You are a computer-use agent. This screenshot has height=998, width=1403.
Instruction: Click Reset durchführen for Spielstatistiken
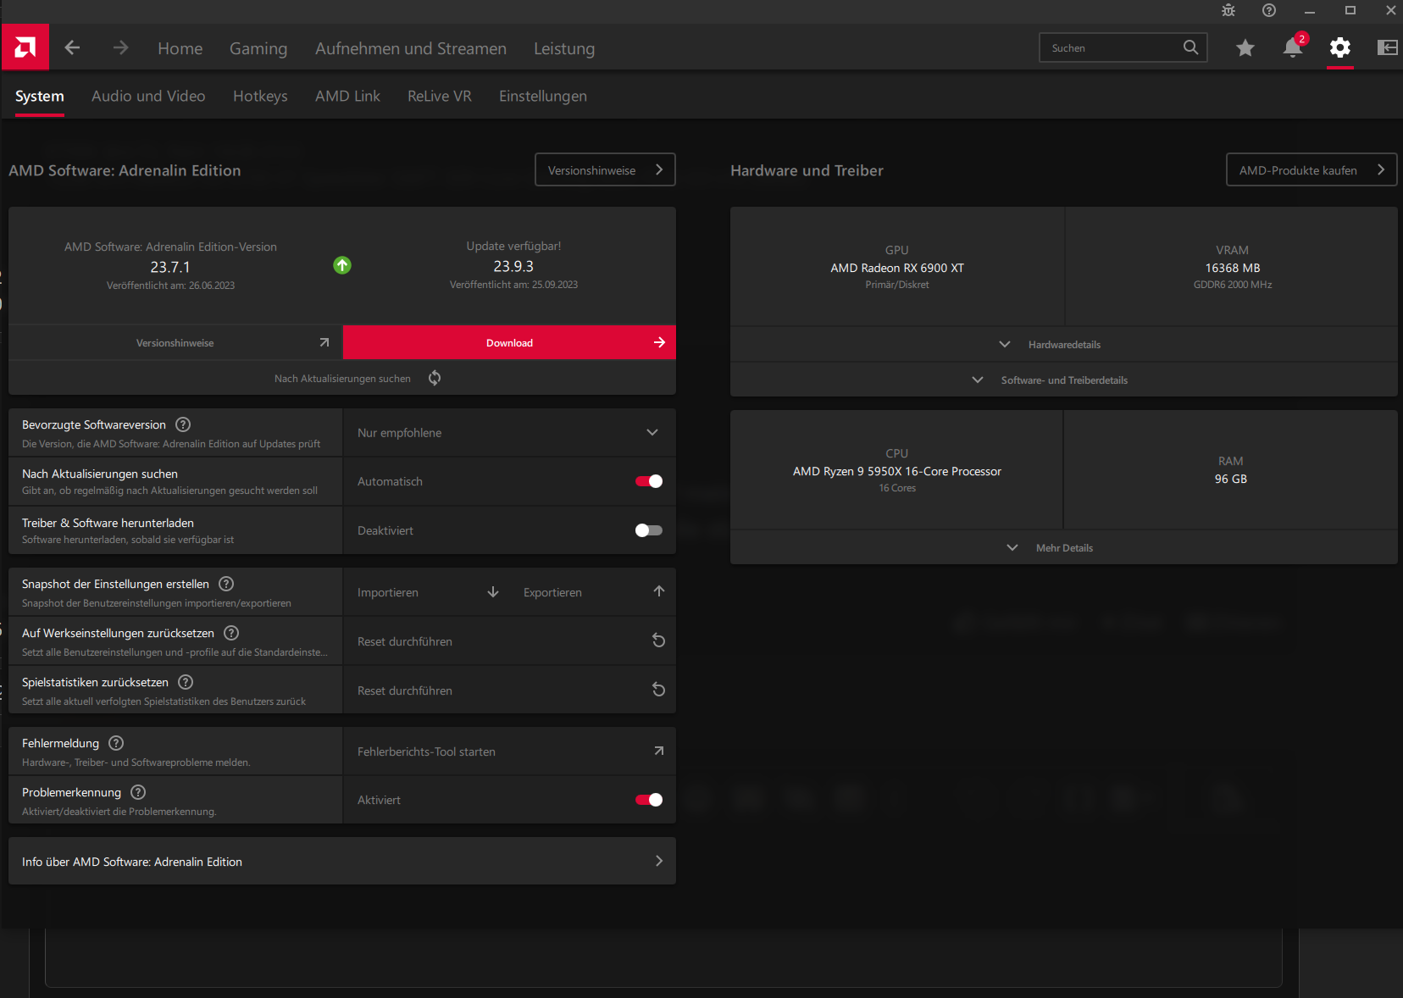[509, 690]
